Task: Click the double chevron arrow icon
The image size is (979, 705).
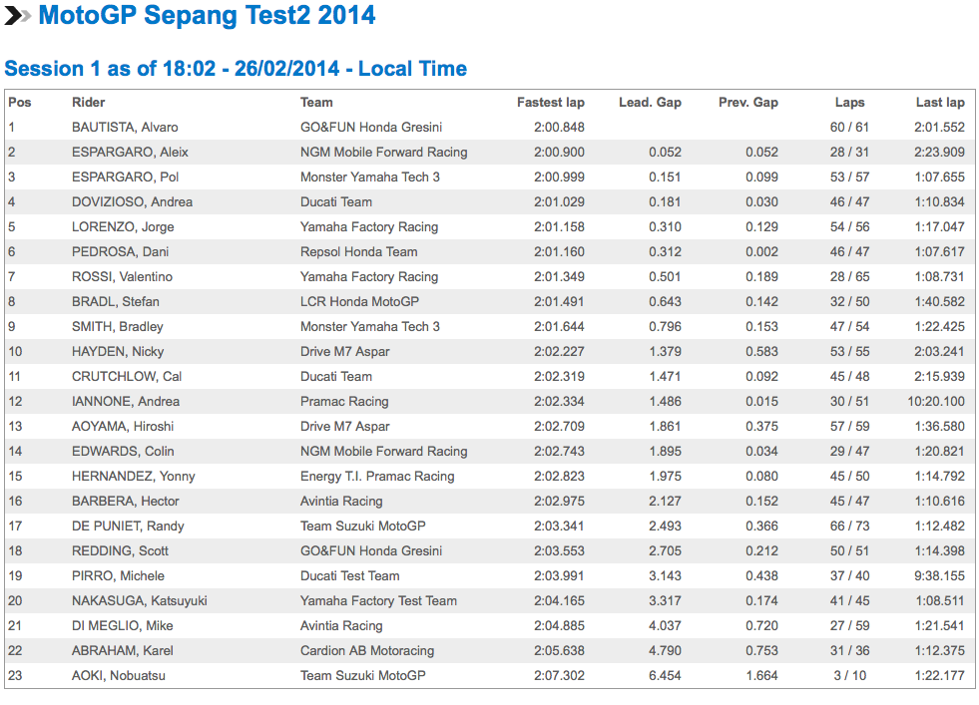Action: click(x=18, y=16)
